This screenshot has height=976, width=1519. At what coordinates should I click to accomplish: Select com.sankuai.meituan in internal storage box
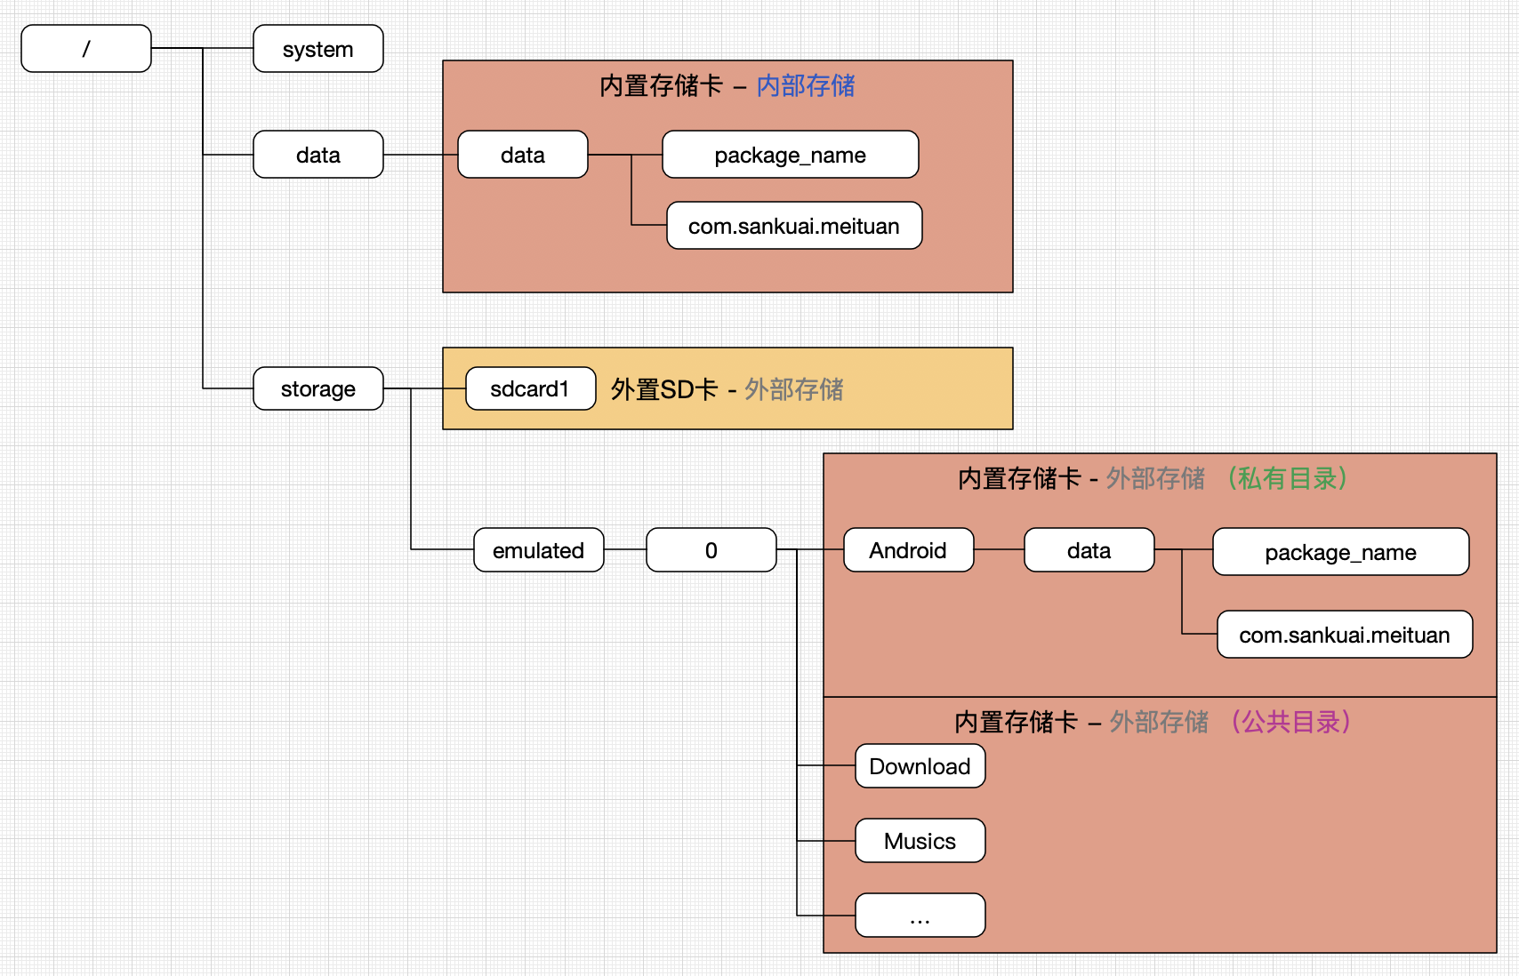tap(794, 226)
